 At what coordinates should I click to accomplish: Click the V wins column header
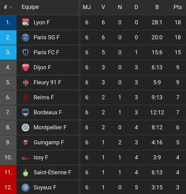pos(103,7)
